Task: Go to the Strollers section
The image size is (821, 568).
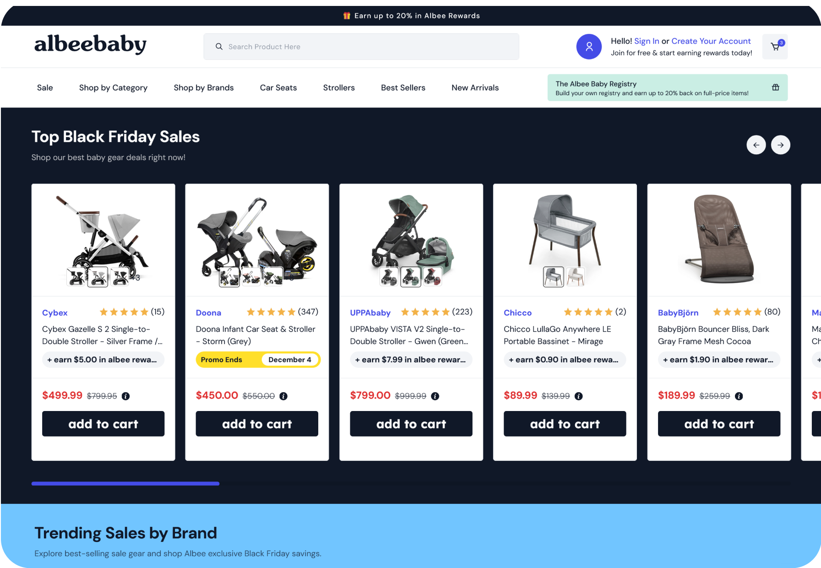Action: [x=339, y=88]
